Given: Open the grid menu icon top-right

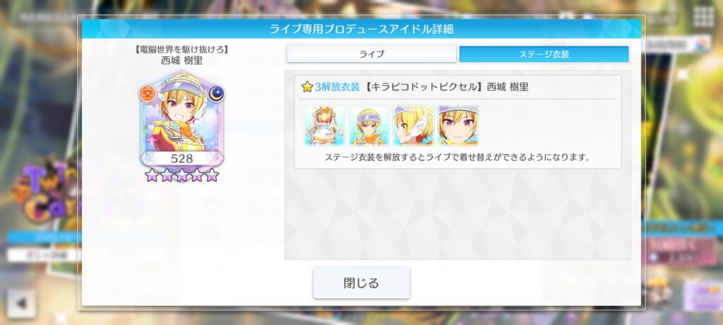Looking at the screenshot, I should click(x=703, y=18).
